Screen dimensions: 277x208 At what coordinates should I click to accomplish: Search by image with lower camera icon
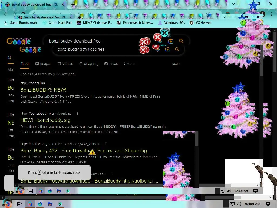click(x=167, y=50)
